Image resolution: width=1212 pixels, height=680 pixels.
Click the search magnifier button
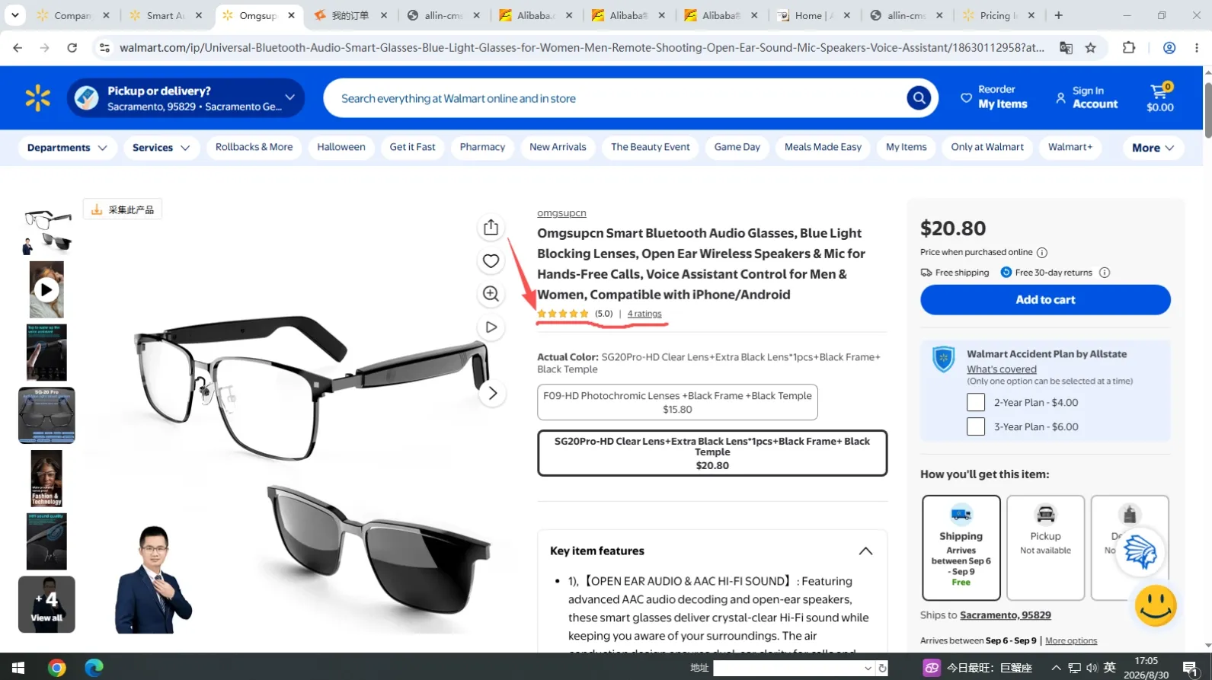(x=919, y=98)
